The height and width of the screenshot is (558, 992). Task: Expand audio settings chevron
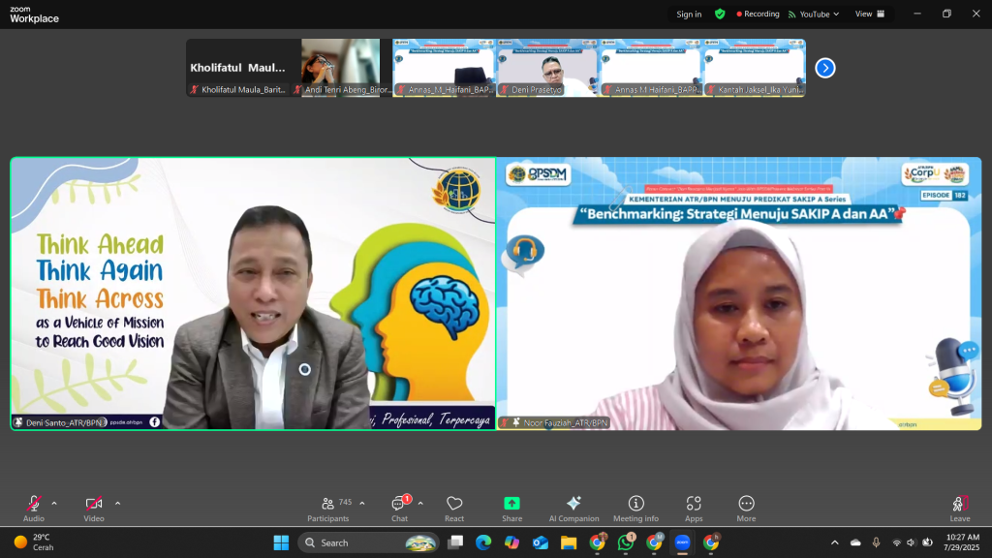(54, 503)
